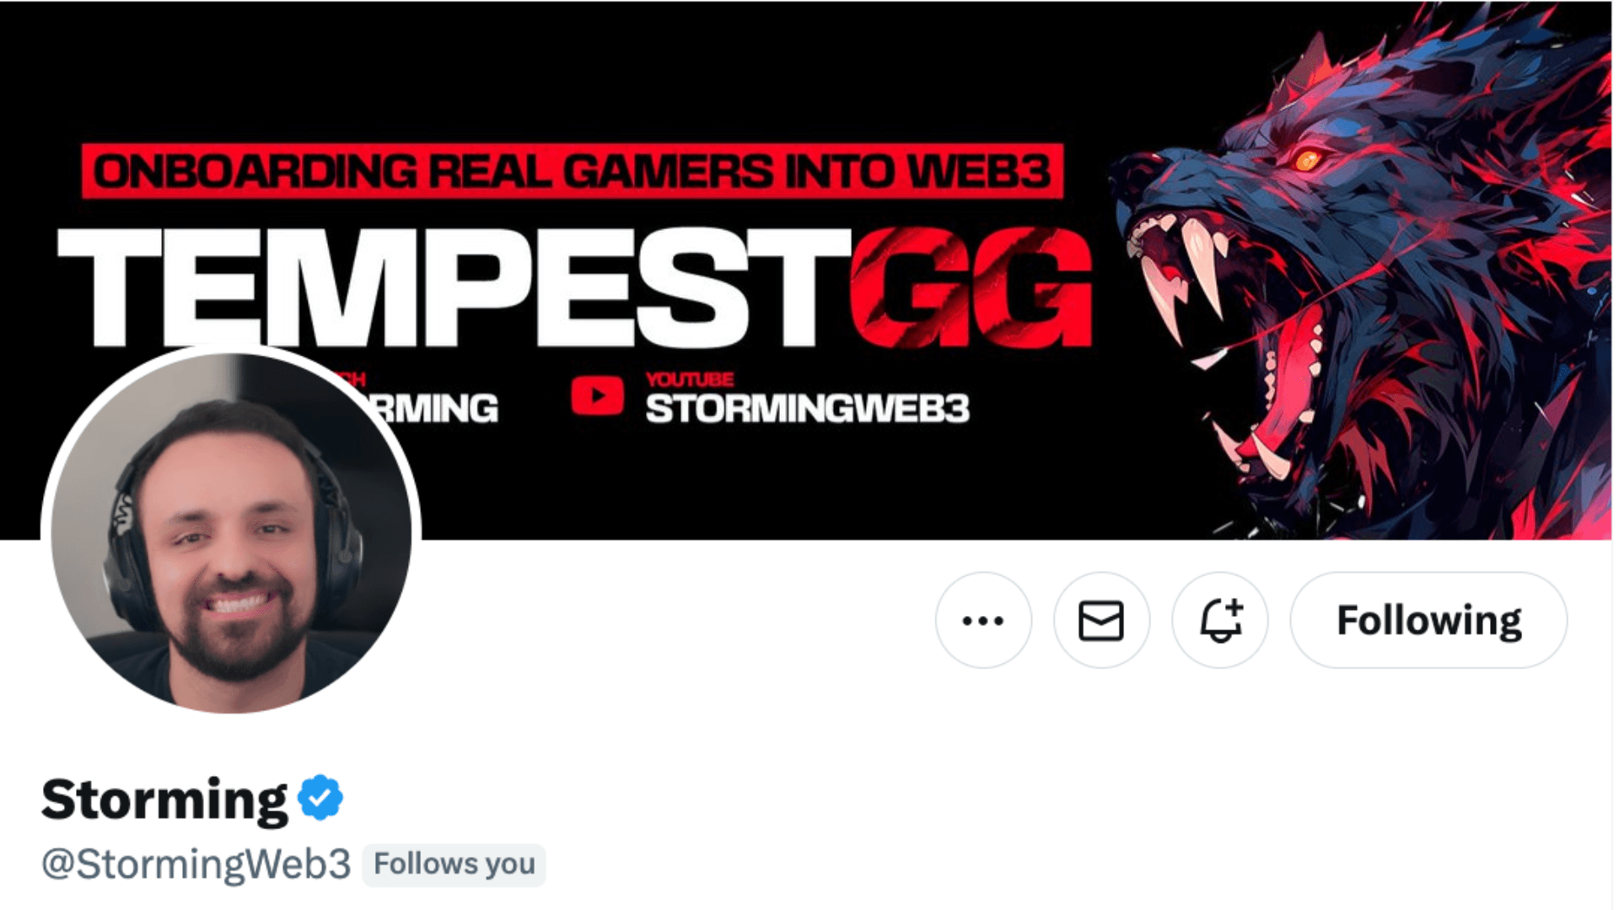Click the STORMINGWEB3 YouTube text in banner
Screen dimensions: 1619x910
(x=807, y=409)
